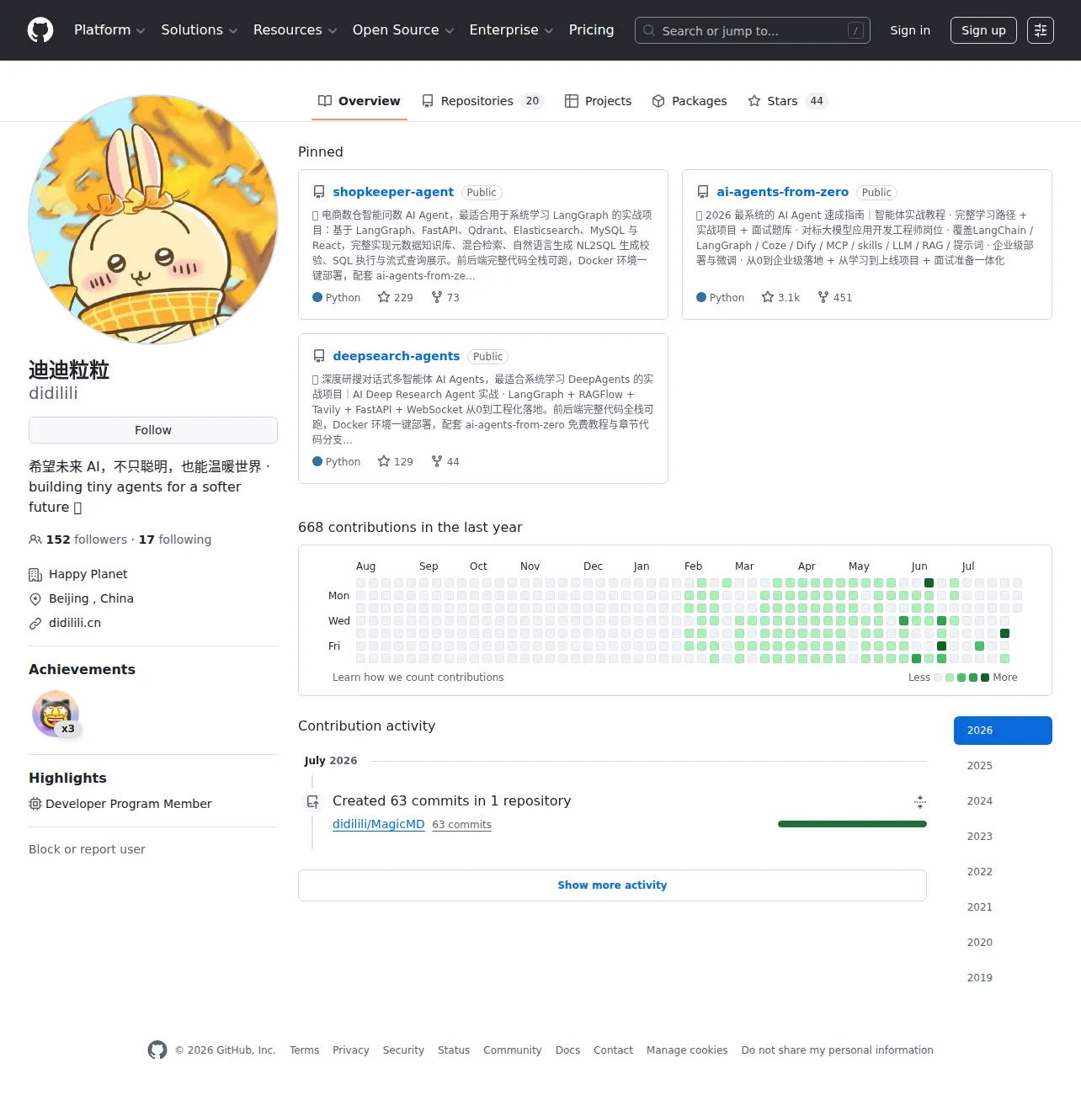Open Learn how we count contributions
This screenshot has height=1095, width=1081.
click(x=418, y=678)
